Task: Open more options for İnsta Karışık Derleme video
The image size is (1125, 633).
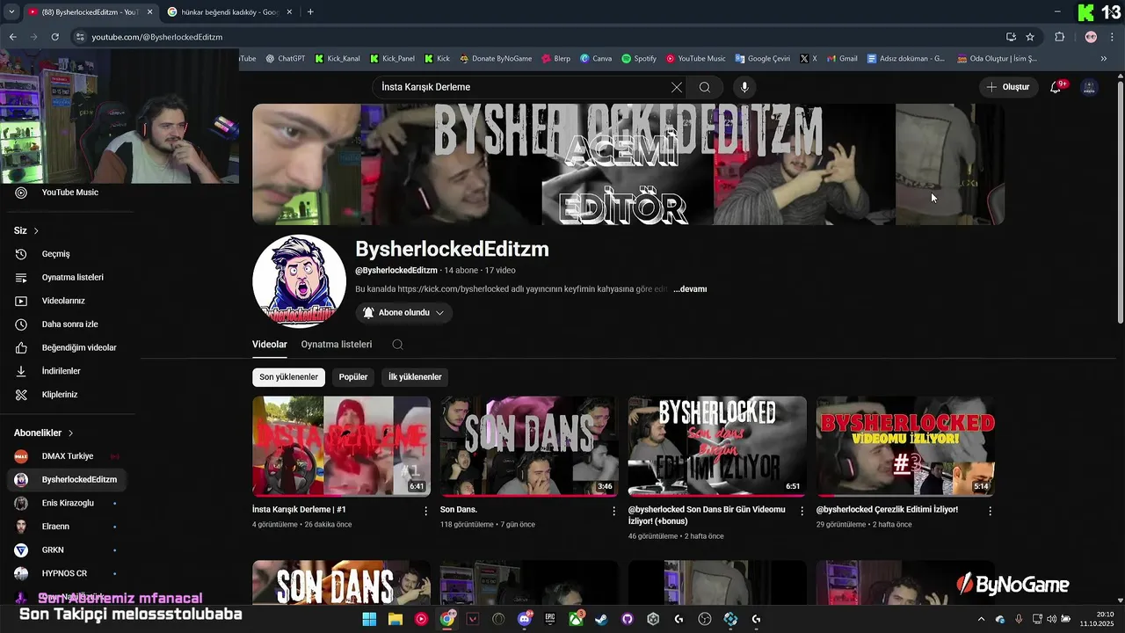Action: click(426, 511)
